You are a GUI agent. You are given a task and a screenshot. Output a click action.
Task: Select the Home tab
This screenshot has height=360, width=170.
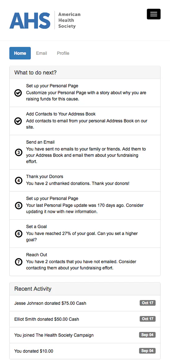coord(20,53)
